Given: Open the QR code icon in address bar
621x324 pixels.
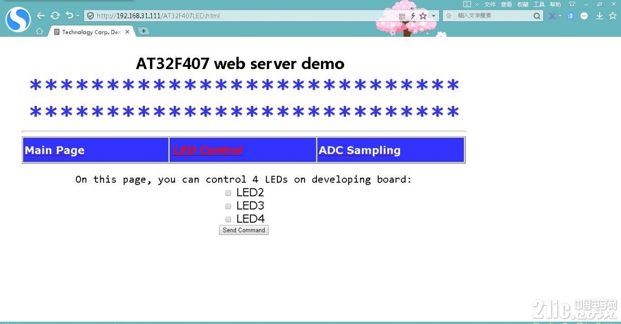Looking at the screenshot, I should point(402,16).
